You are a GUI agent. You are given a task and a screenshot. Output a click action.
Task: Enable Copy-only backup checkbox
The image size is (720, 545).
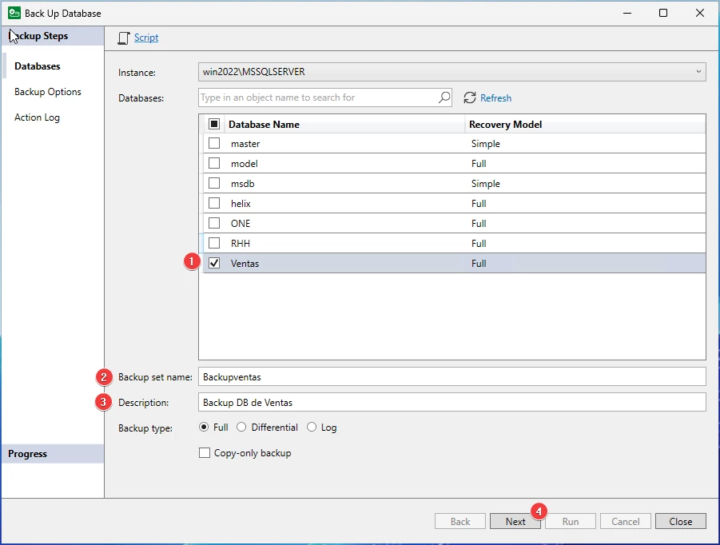point(205,453)
